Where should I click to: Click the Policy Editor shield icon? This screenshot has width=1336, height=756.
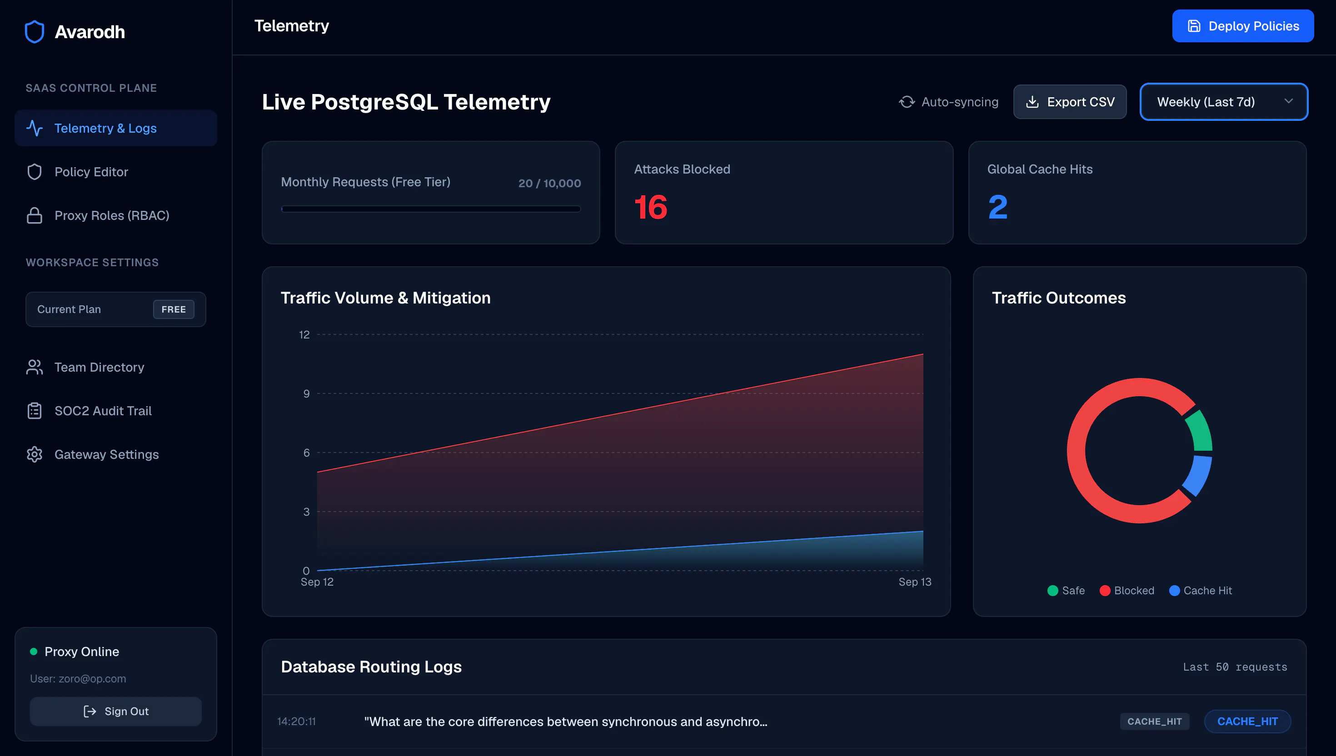(x=34, y=172)
